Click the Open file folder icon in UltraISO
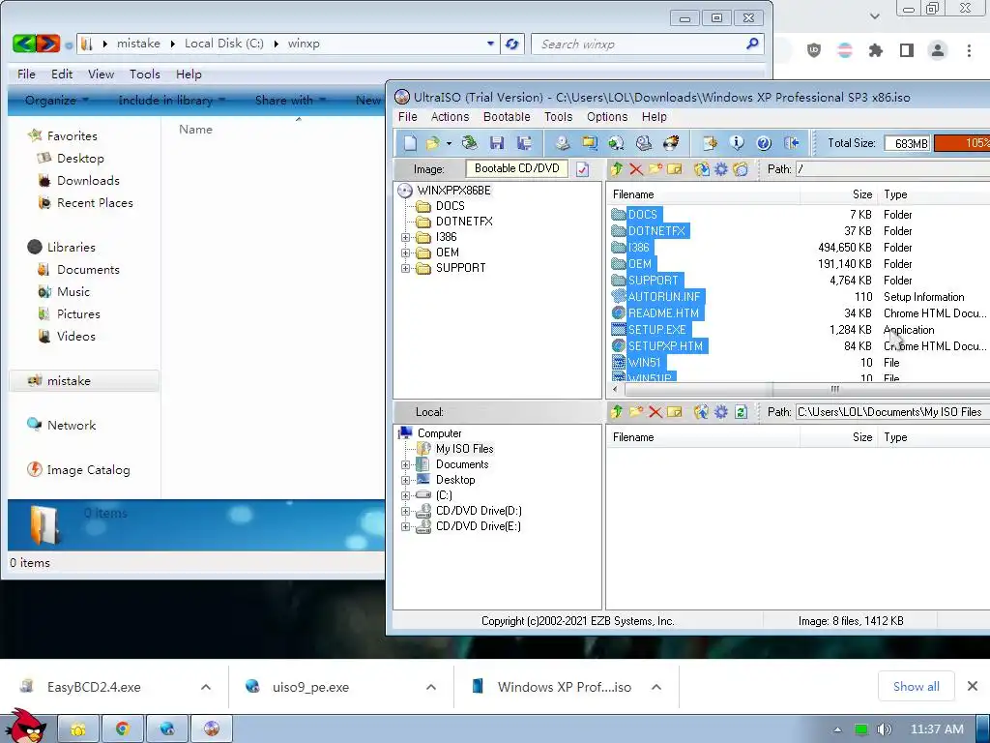 point(432,143)
